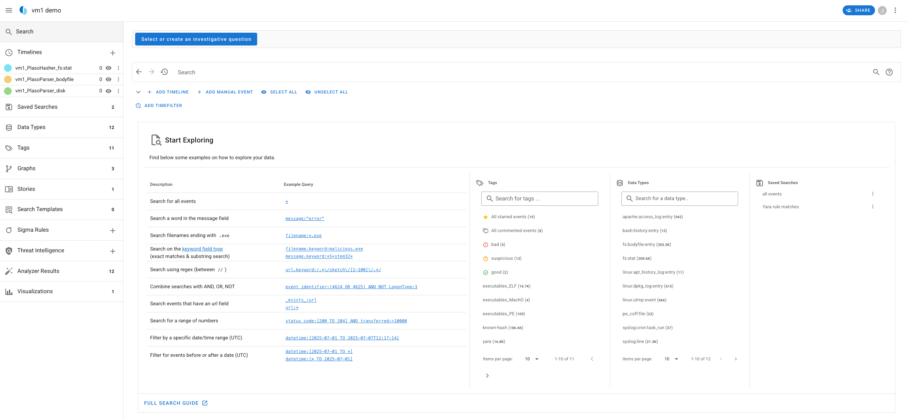Open Tags items per page dropdown
The image size is (907, 419).
tap(532, 359)
